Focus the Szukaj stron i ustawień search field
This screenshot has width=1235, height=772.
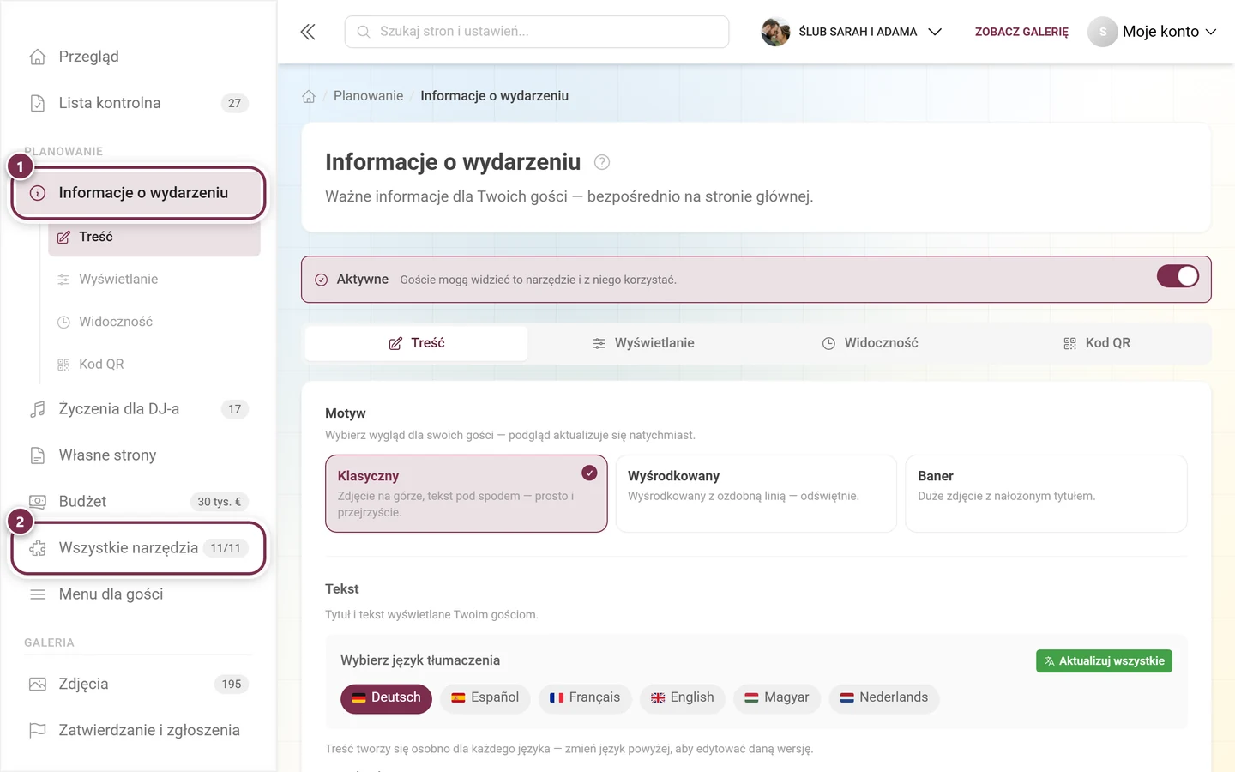click(537, 32)
